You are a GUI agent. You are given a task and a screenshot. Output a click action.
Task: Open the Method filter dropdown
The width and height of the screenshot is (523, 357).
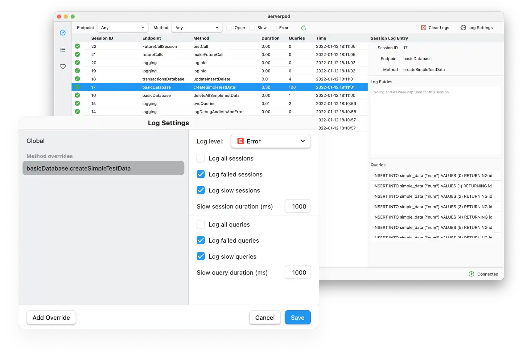(197, 28)
